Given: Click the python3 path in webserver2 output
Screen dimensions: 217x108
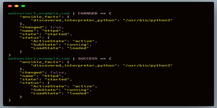Looking at the screenshot, I should coord(148,65).
